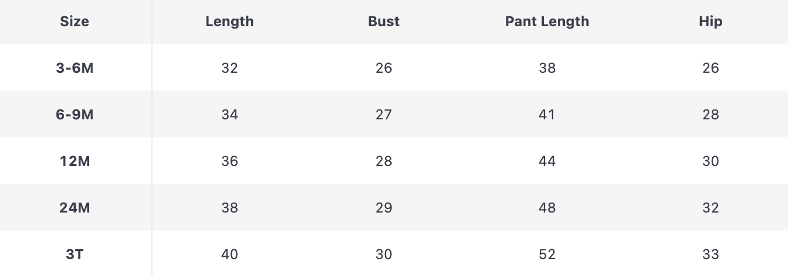
Task: Click Hip value 33 in 3T row
Action: point(710,254)
